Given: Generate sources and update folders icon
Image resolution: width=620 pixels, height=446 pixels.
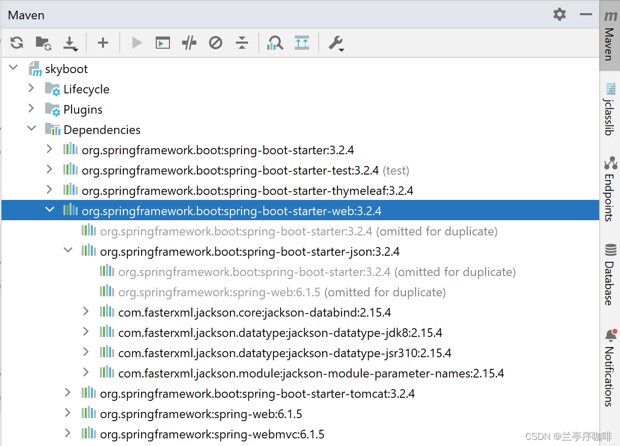Looking at the screenshot, I should [43, 43].
